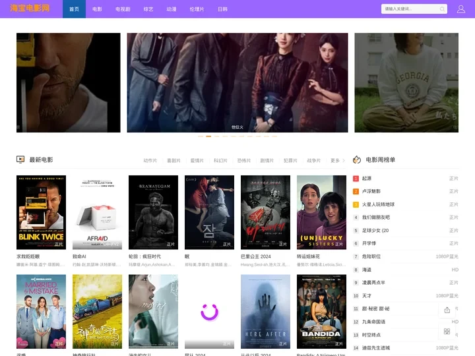The width and height of the screenshot is (475, 356).
Task: Open the center carousel banner 他似火
Action: 237,82
